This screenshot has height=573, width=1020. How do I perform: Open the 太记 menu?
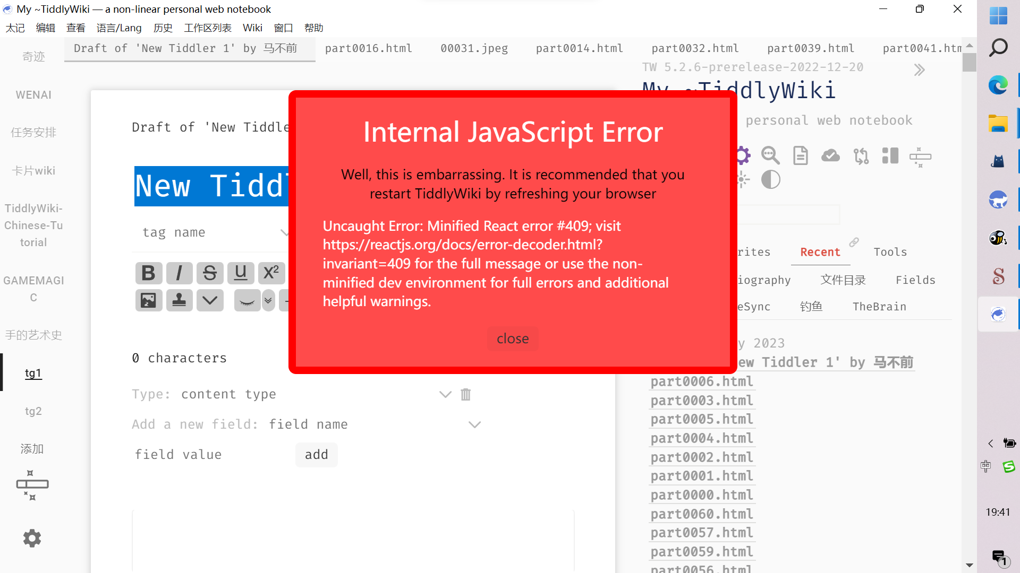tap(15, 28)
